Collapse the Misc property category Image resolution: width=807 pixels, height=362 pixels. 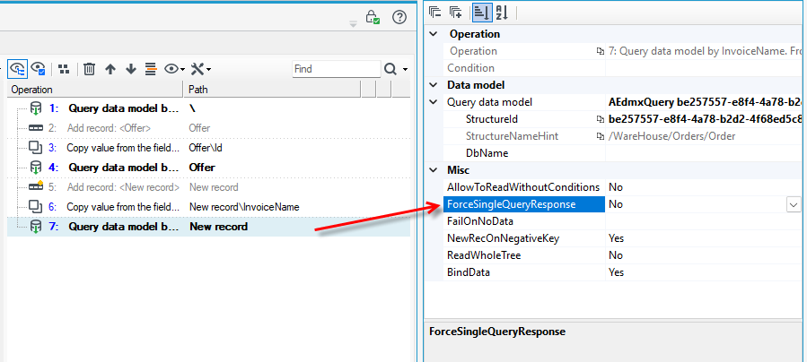pos(434,170)
